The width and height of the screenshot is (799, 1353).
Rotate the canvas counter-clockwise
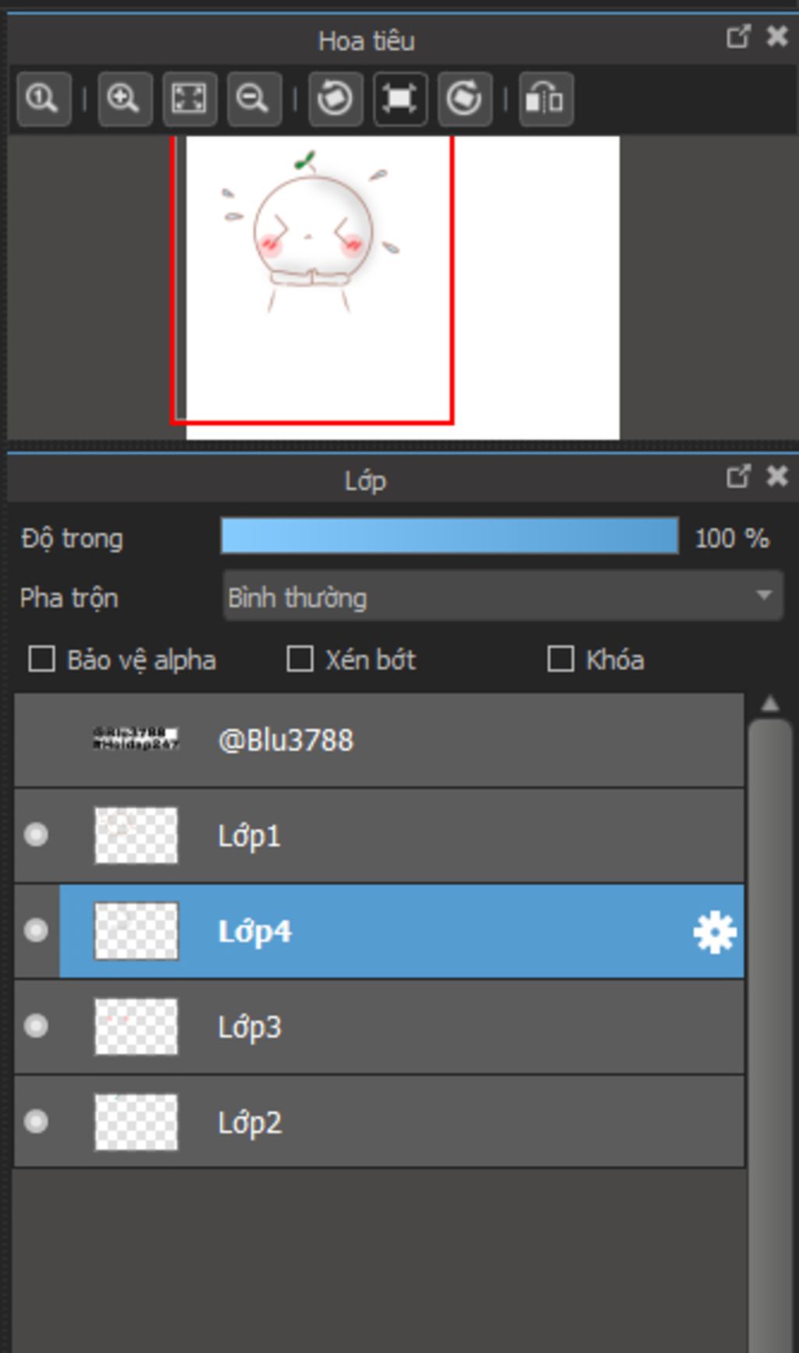[336, 99]
